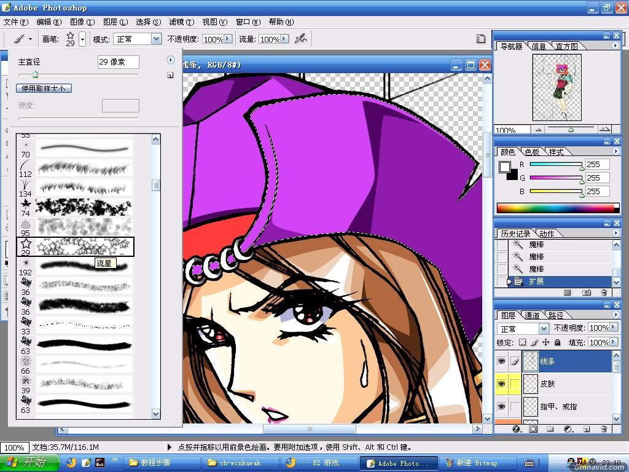Create a new layer
629x472 pixels.
587,429
